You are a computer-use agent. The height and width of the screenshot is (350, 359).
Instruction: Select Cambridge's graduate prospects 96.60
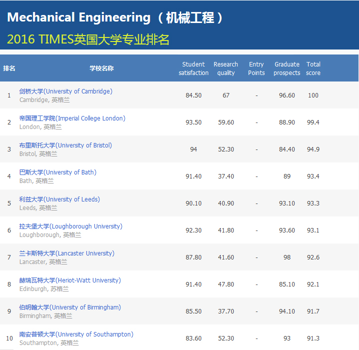[x=287, y=95]
